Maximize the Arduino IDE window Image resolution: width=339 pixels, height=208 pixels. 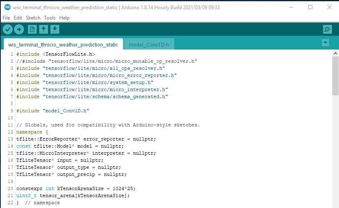[310, 7]
